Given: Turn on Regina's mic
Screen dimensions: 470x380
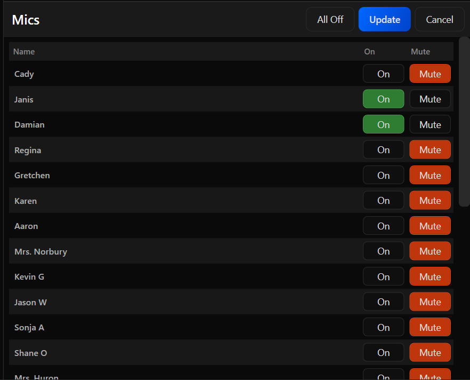Looking at the screenshot, I should pos(383,150).
